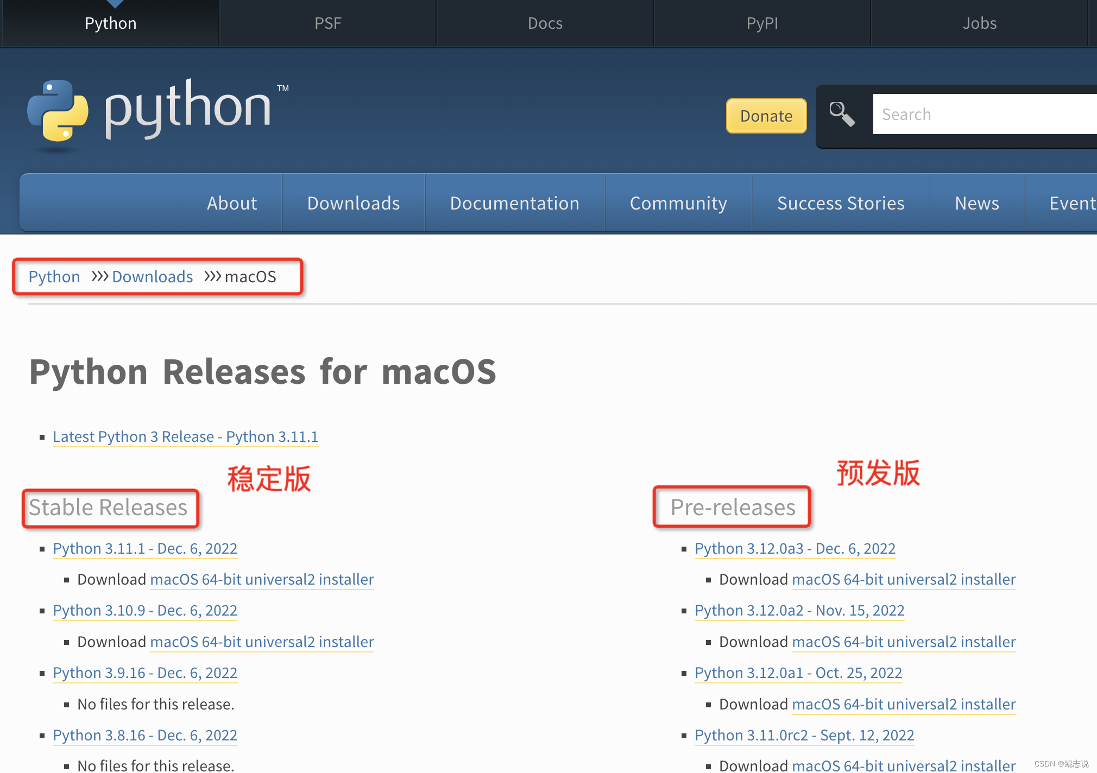Open the Success Stories menu
The image size is (1097, 773).
[841, 202]
